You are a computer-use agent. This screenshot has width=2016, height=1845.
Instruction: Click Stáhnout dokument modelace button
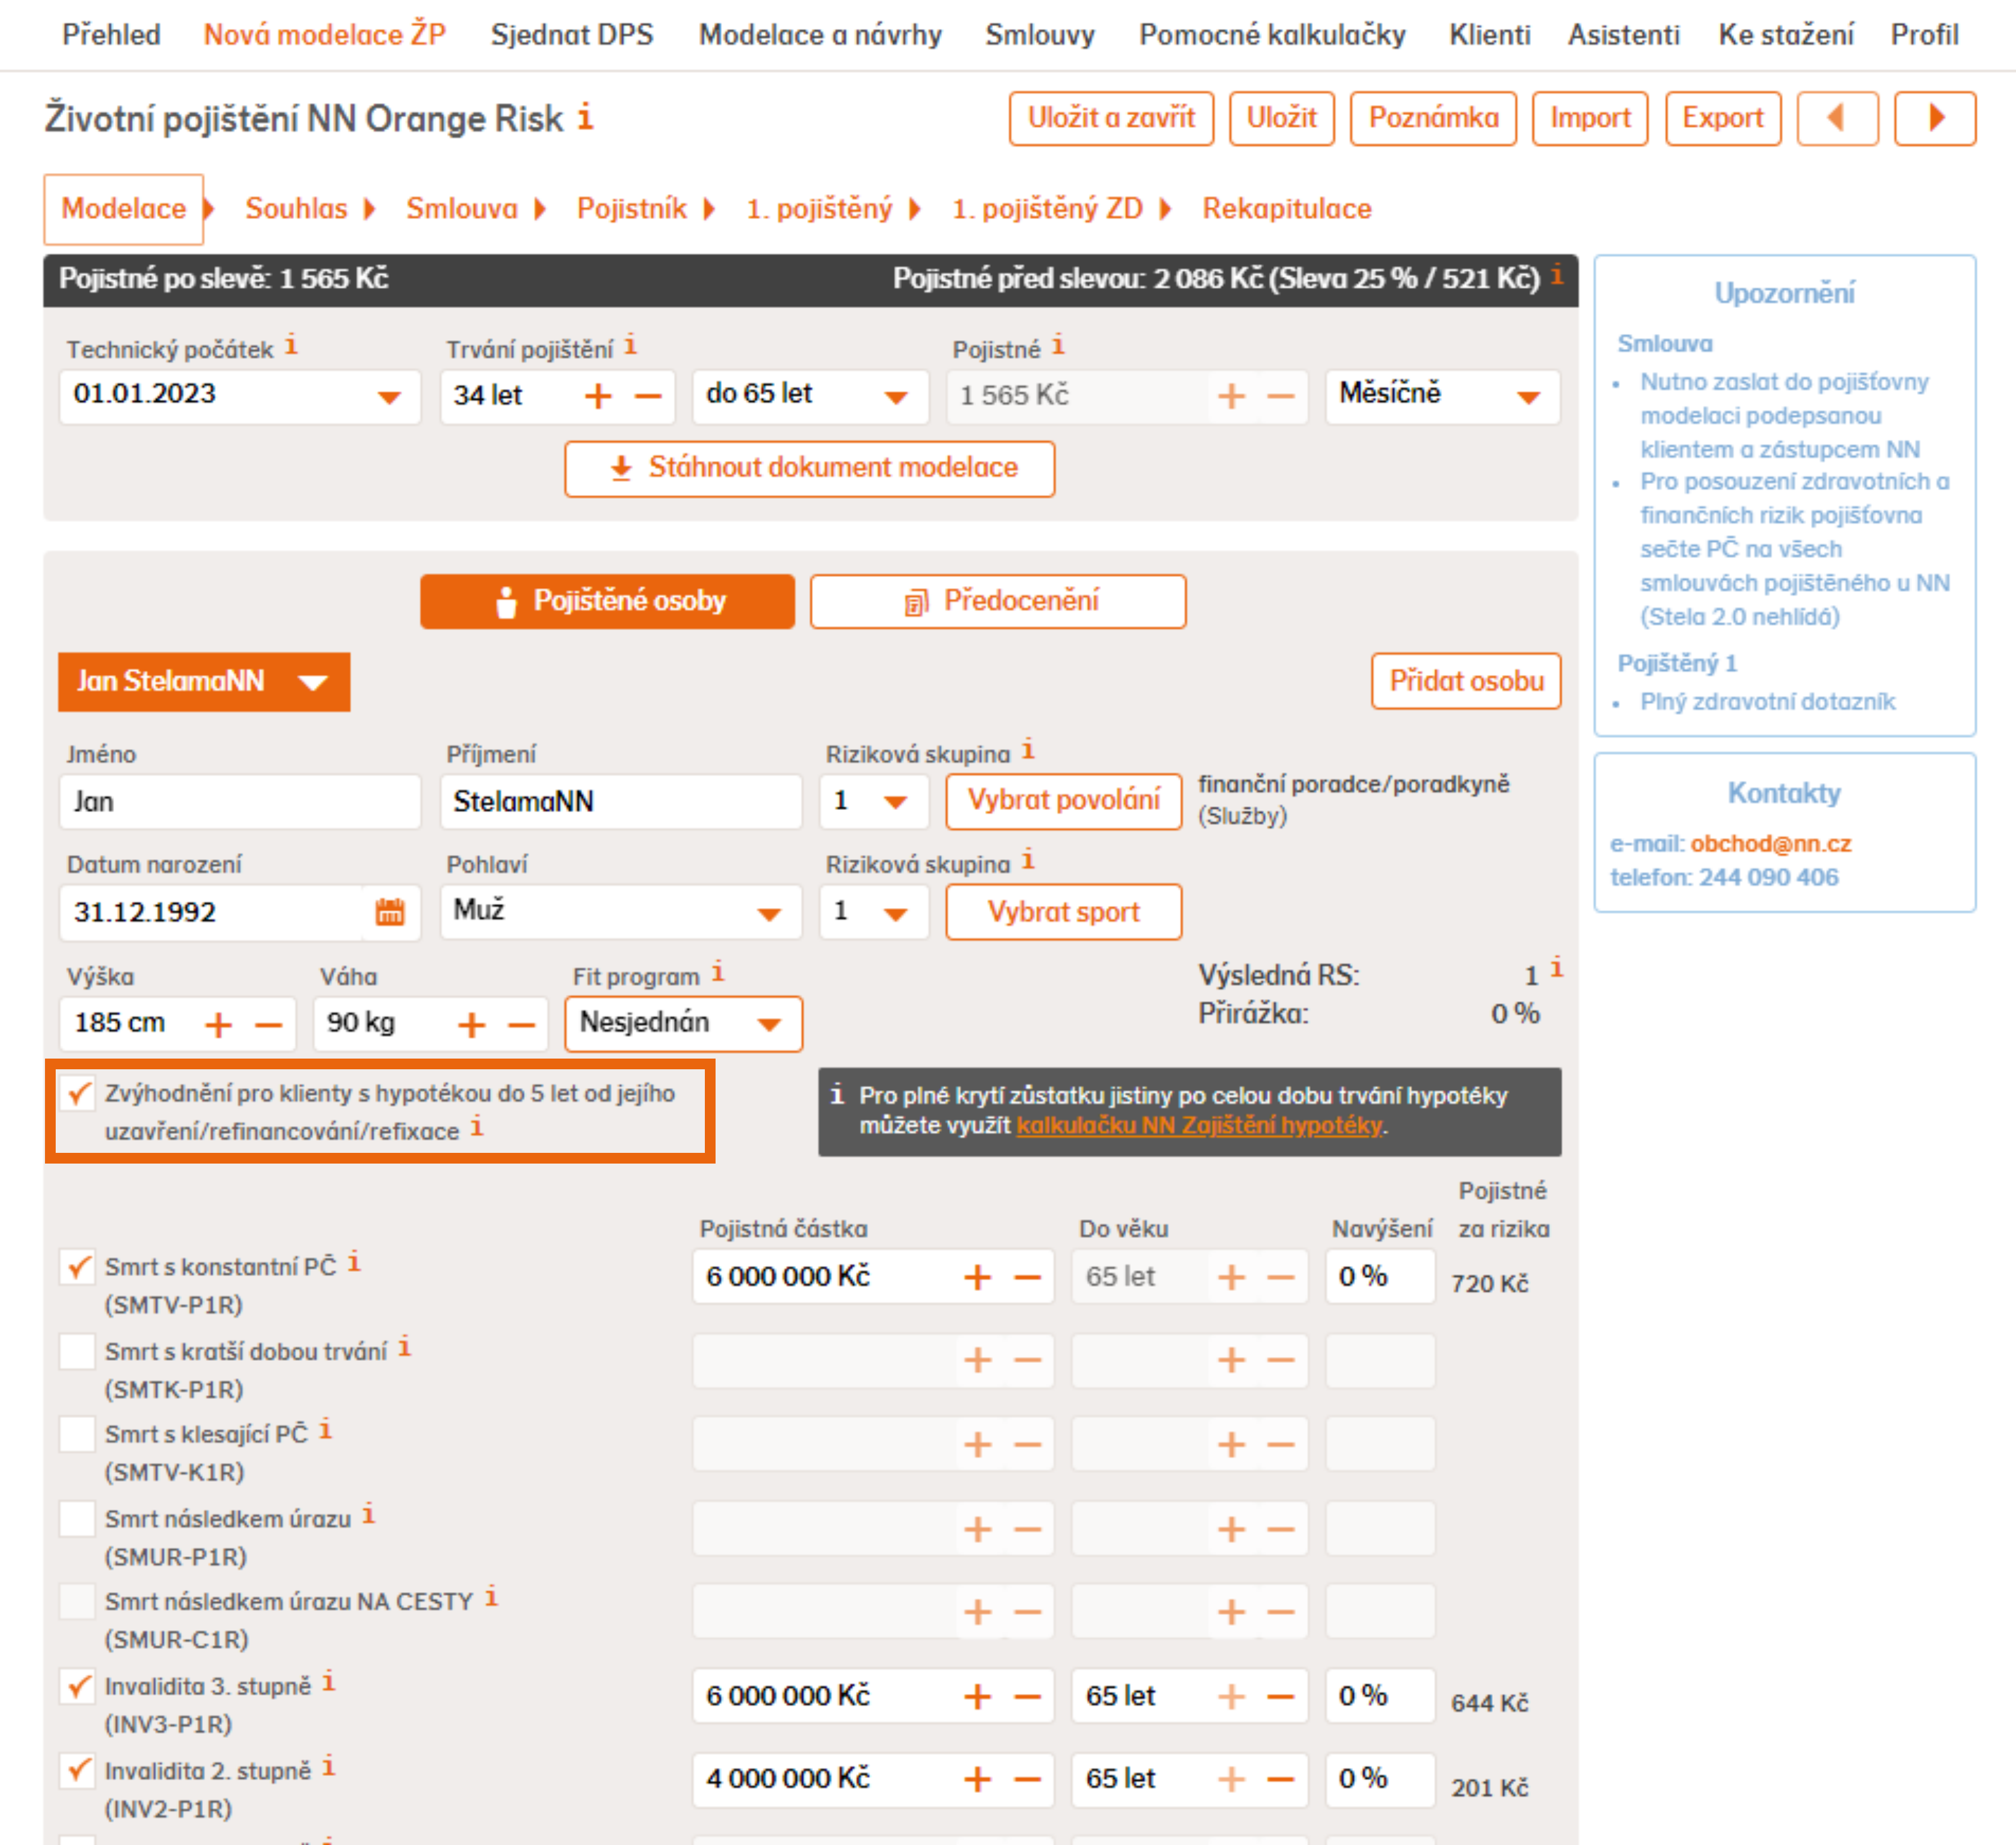coord(809,468)
